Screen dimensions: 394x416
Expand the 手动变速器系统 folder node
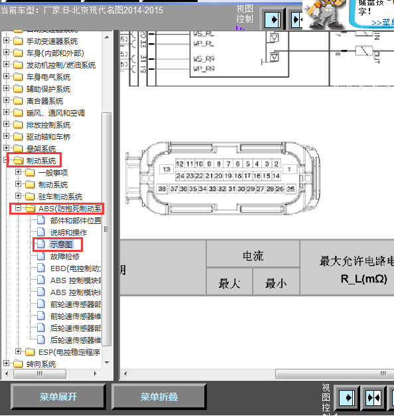(x=6, y=41)
